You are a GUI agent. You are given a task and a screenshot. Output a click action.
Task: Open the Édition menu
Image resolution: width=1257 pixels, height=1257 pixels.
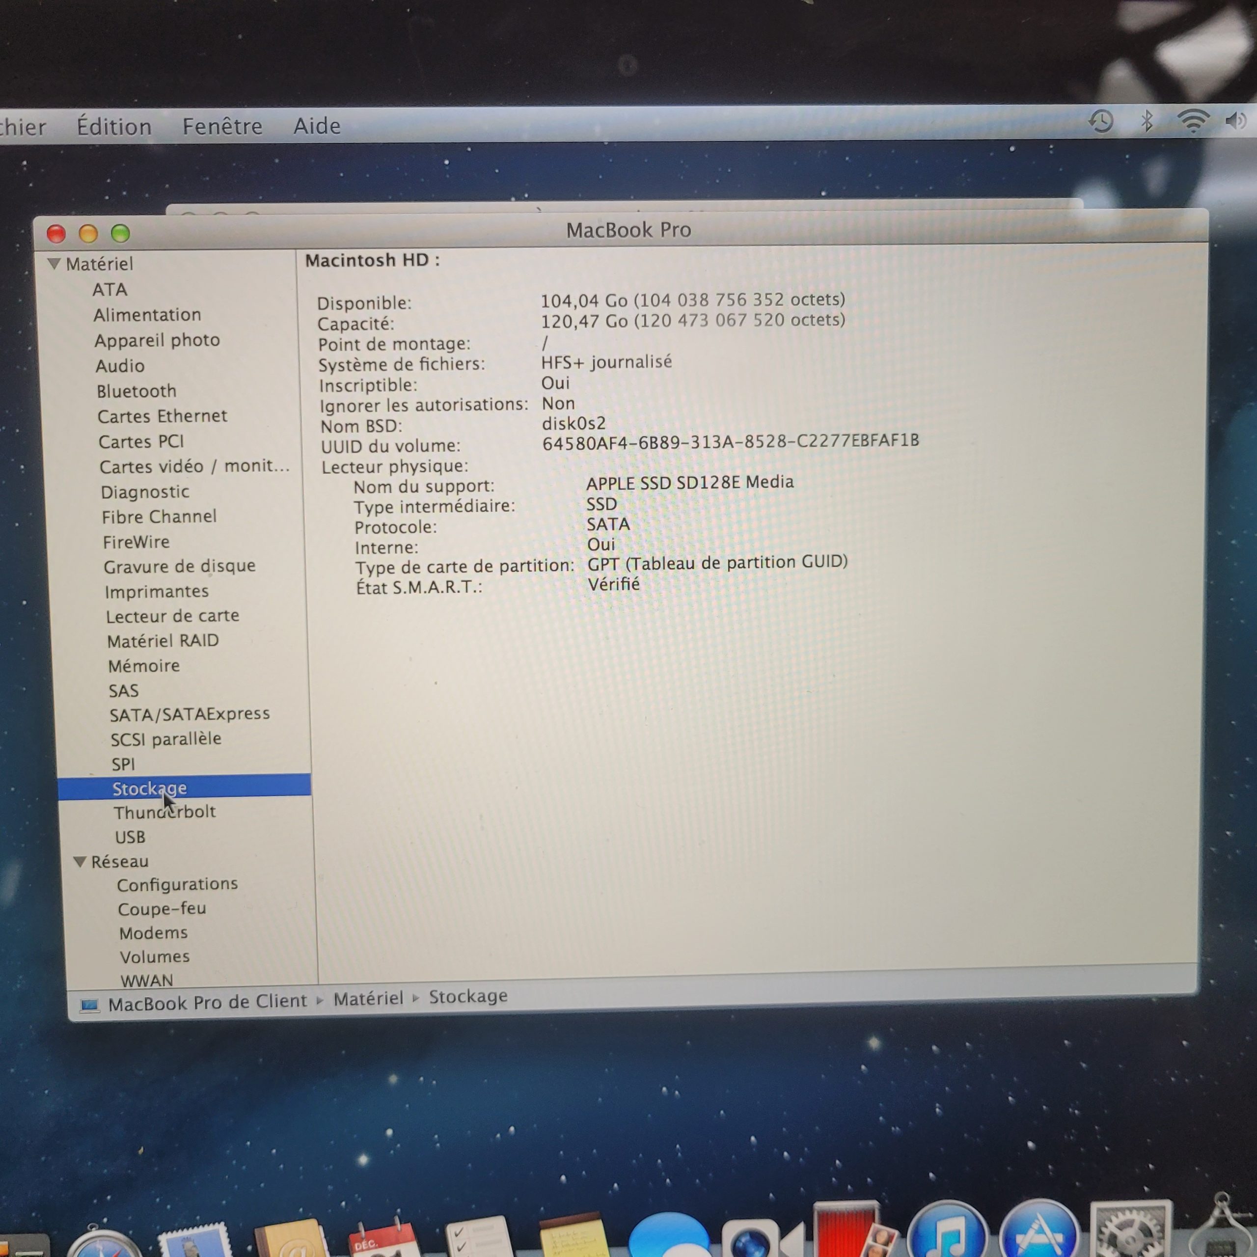point(114,126)
